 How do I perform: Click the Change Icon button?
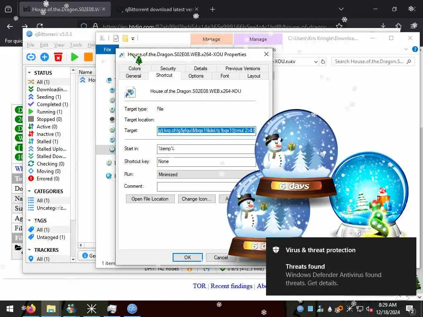tap(196, 199)
